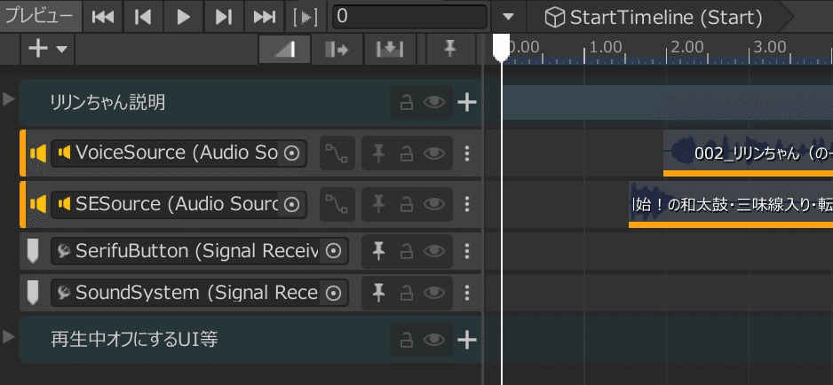
Task: Open curves view for VoiceSource track
Action: pos(337,153)
